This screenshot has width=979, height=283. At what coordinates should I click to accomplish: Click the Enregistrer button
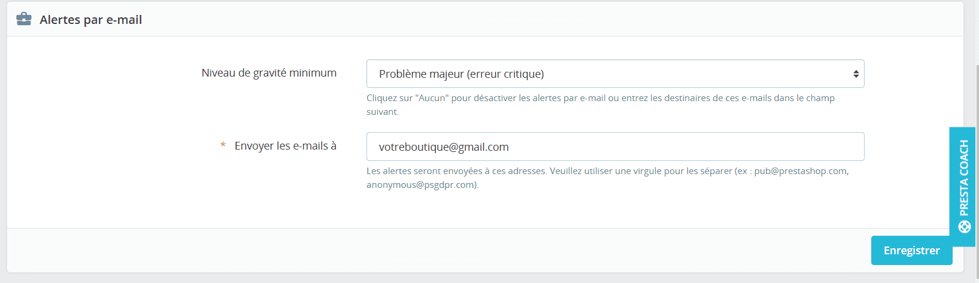coord(911,250)
